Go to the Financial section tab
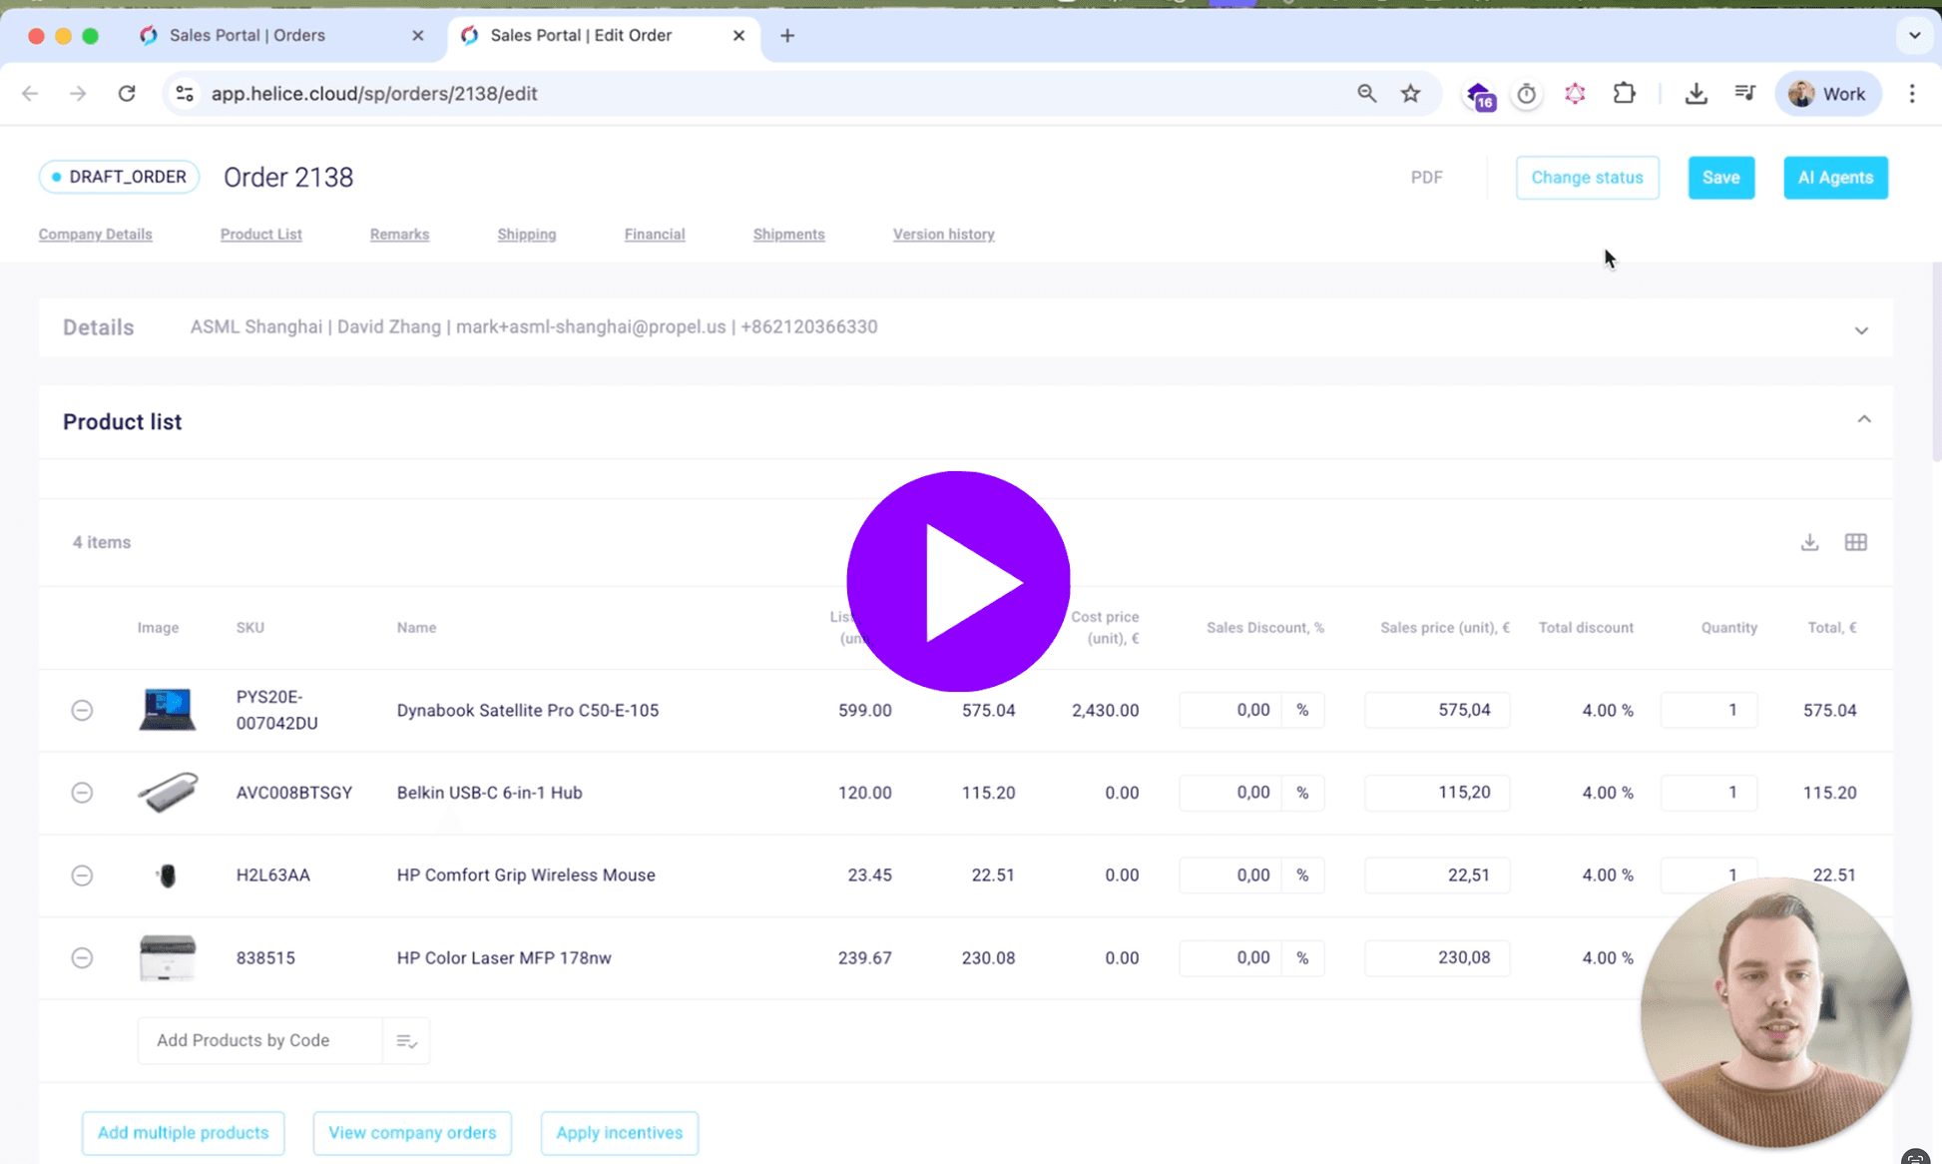Screen dimensions: 1942x1164 pos(655,235)
